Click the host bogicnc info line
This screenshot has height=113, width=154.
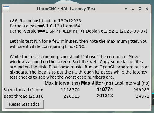[45, 21]
